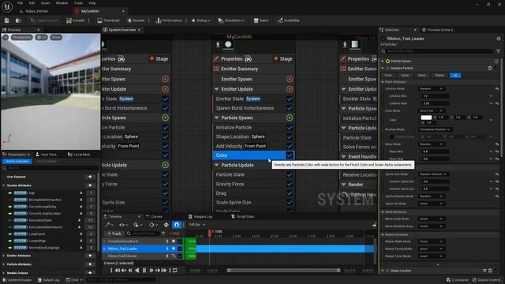The image size is (505, 284).
Task: Click the Browse to asset icon
Action: coord(18,21)
